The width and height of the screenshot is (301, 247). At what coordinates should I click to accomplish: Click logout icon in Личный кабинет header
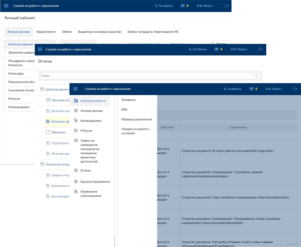click(x=226, y=6)
